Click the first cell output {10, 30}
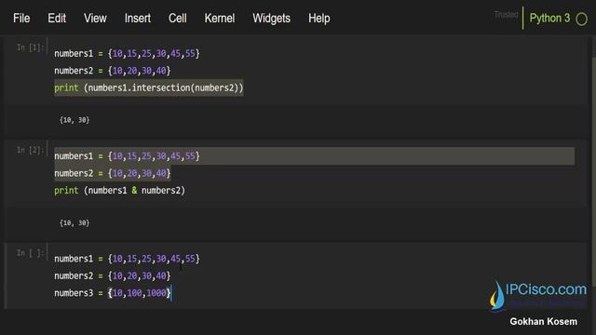 click(74, 120)
